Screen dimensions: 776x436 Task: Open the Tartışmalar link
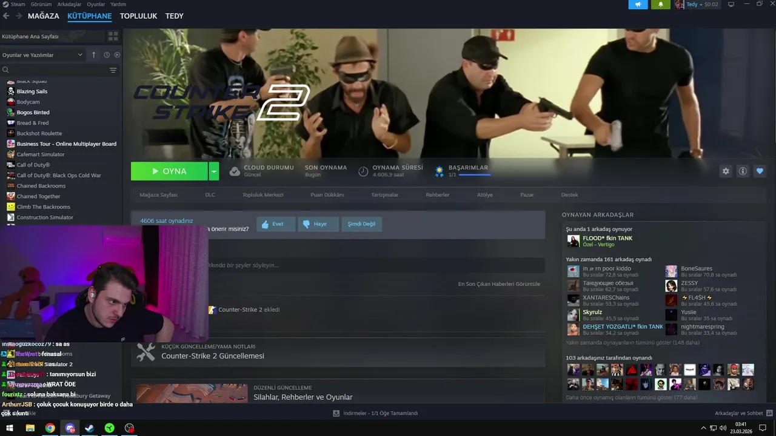[x=385, y=195]
